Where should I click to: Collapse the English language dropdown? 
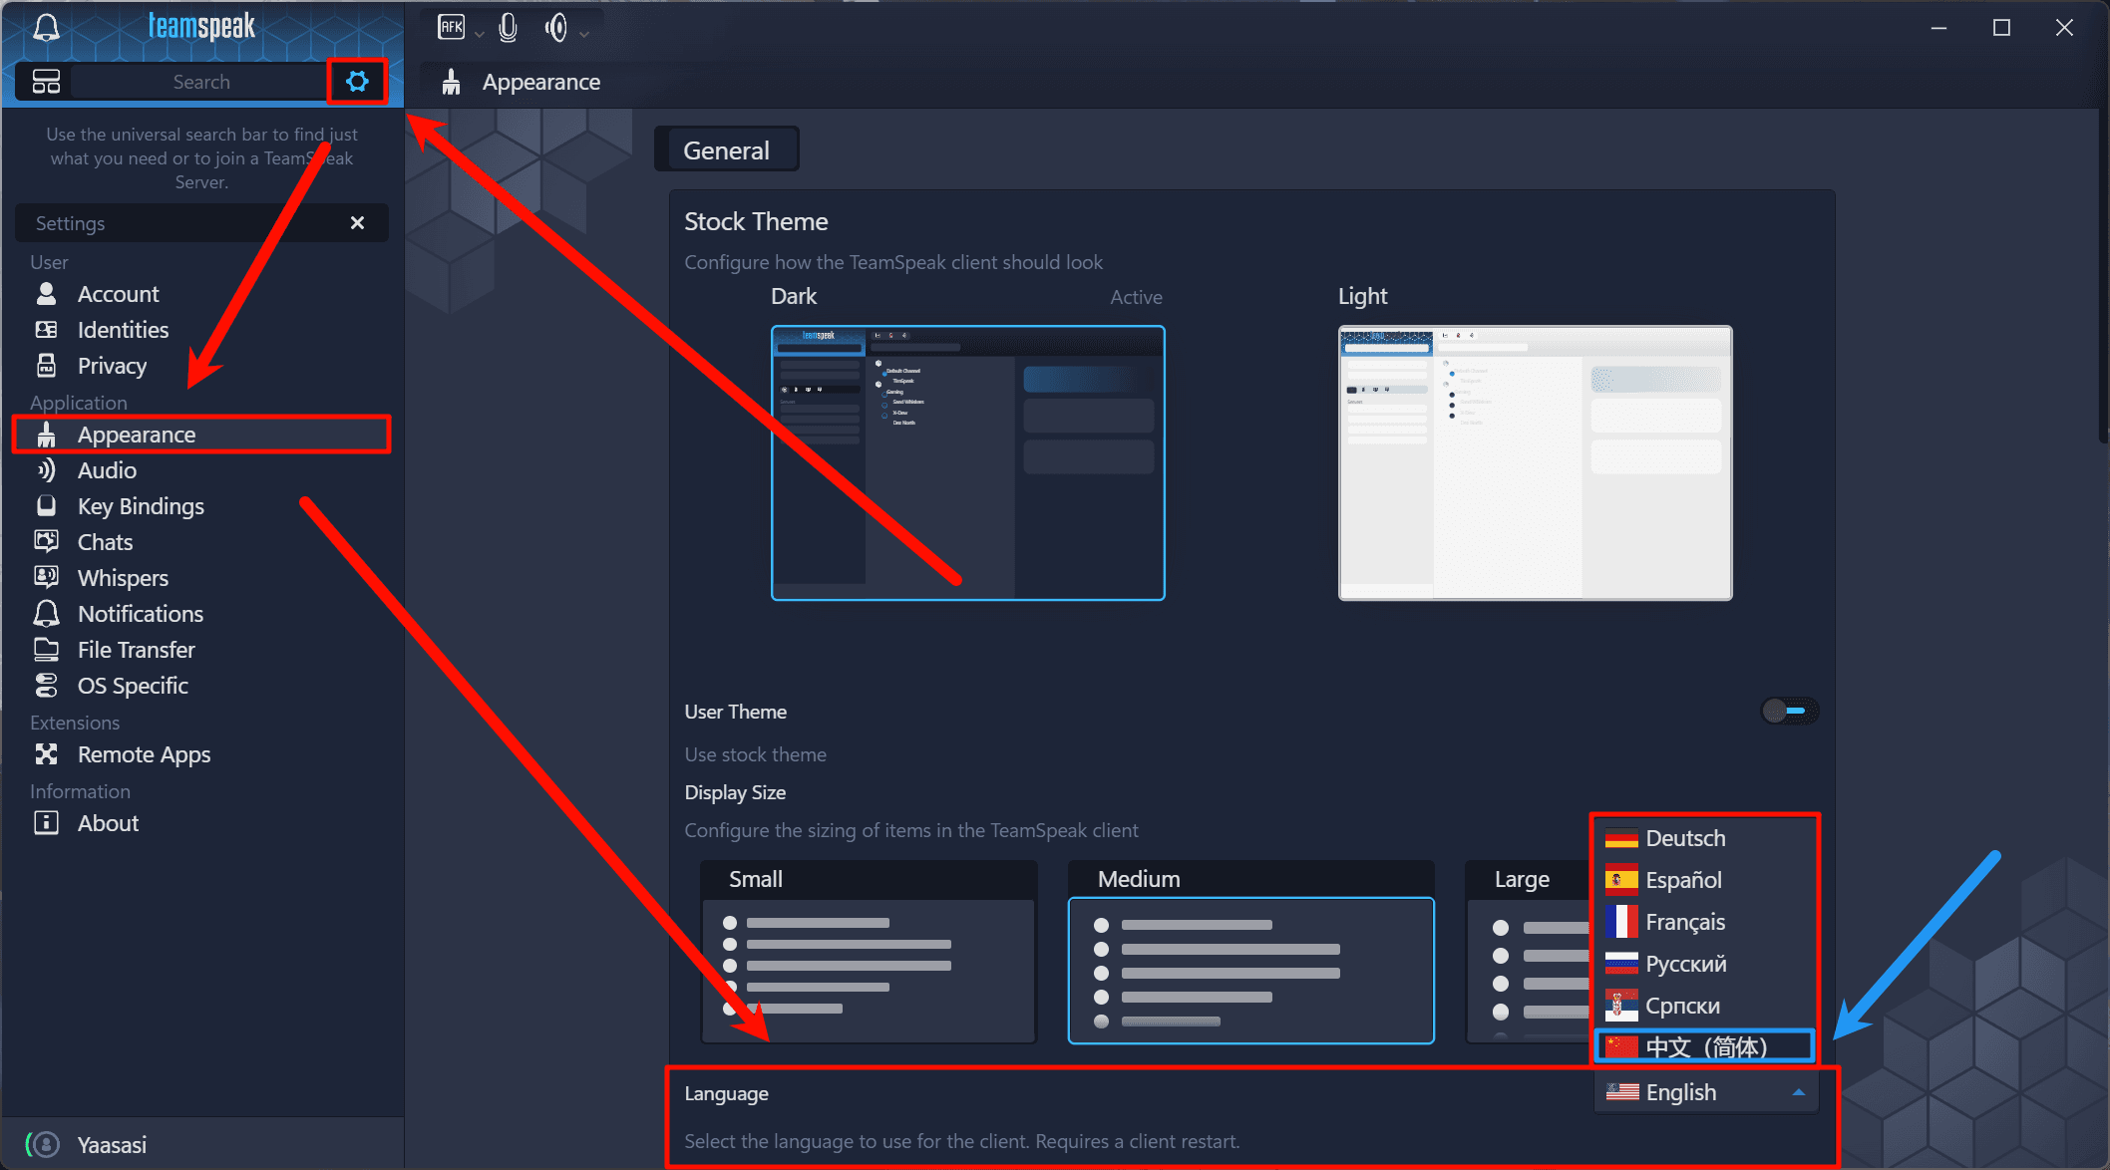[1706, 1092]
